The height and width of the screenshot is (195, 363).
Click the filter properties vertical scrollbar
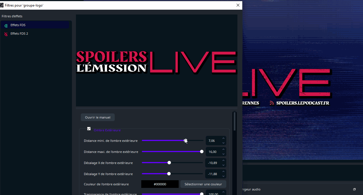[235, 121]
